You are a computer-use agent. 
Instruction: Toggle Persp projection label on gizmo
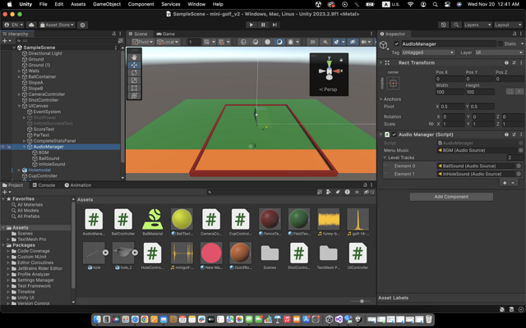pos(328,89)
